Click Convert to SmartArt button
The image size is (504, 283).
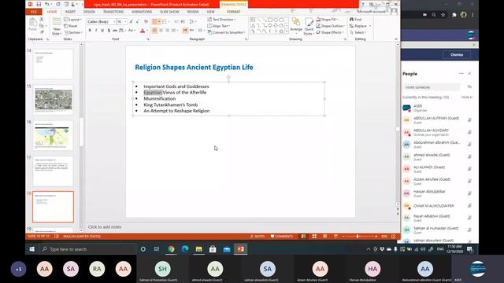coord(227,32)
